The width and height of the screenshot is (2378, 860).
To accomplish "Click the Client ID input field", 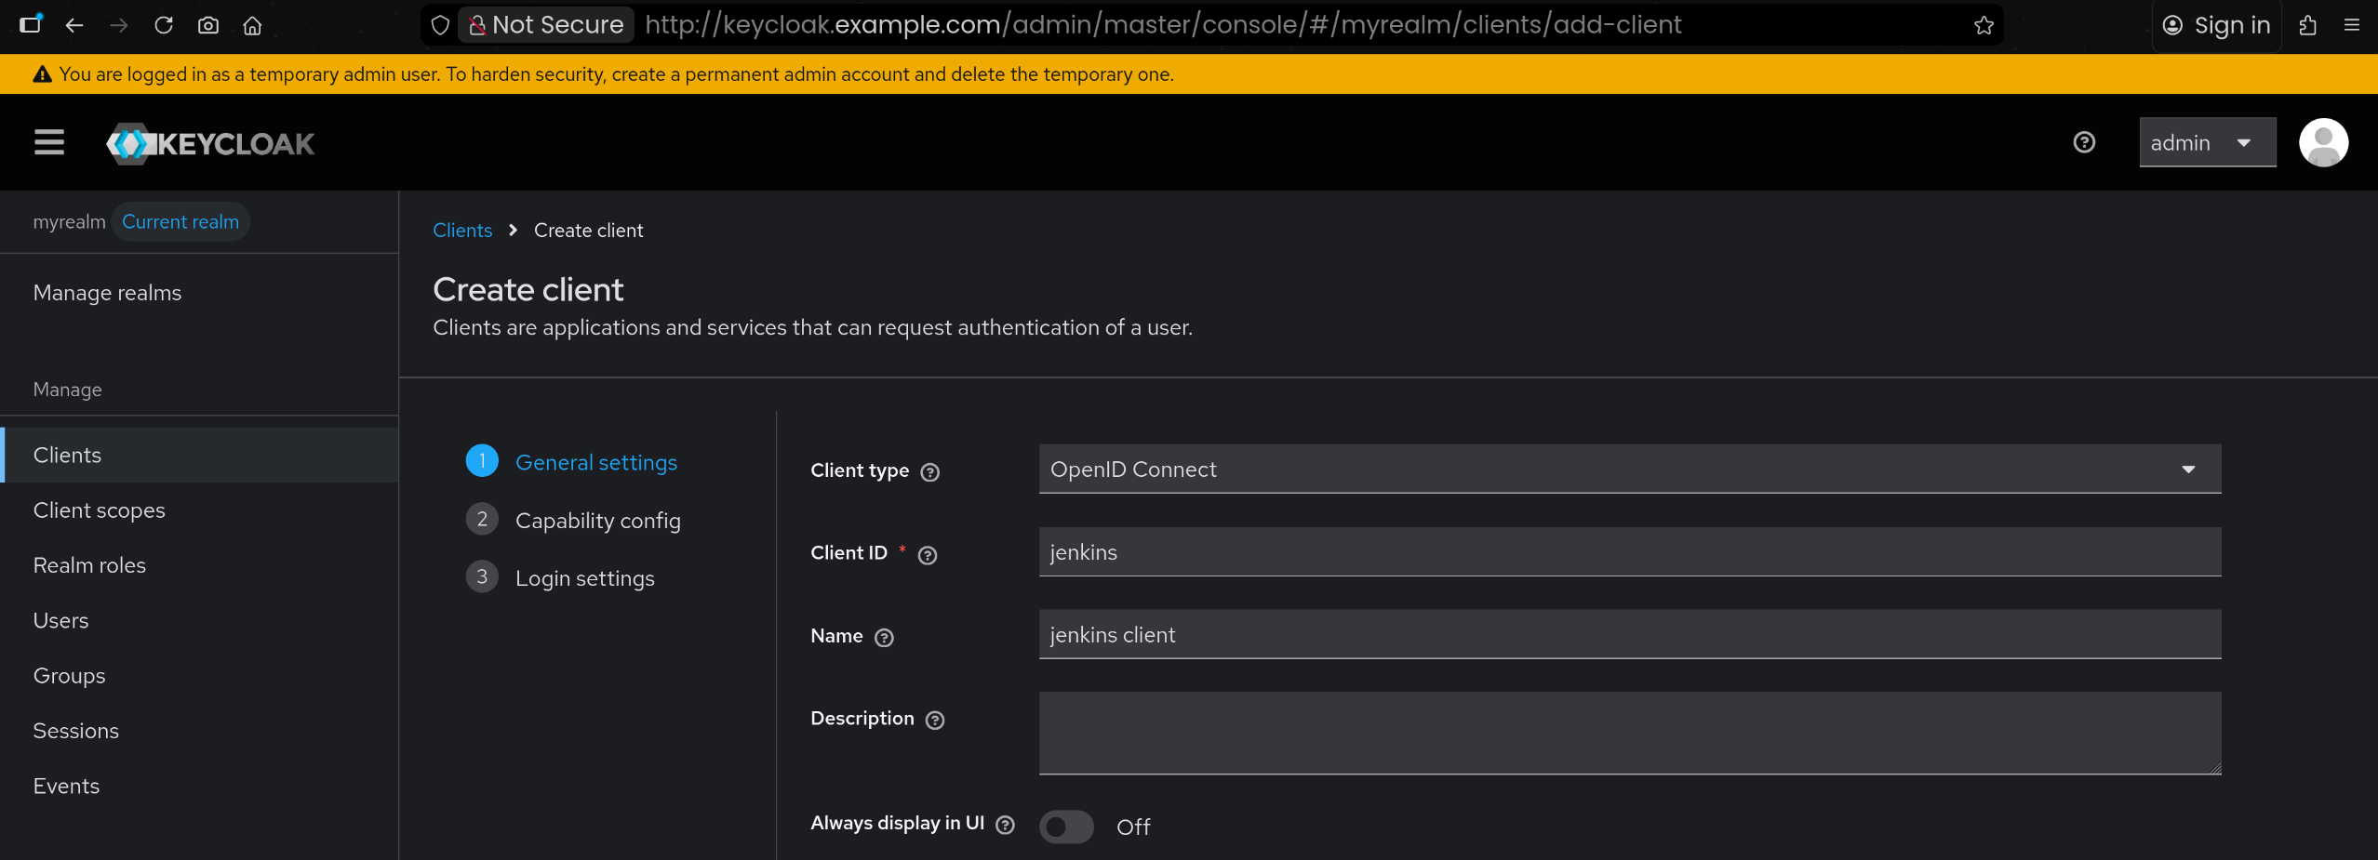I will (1629, 552).
